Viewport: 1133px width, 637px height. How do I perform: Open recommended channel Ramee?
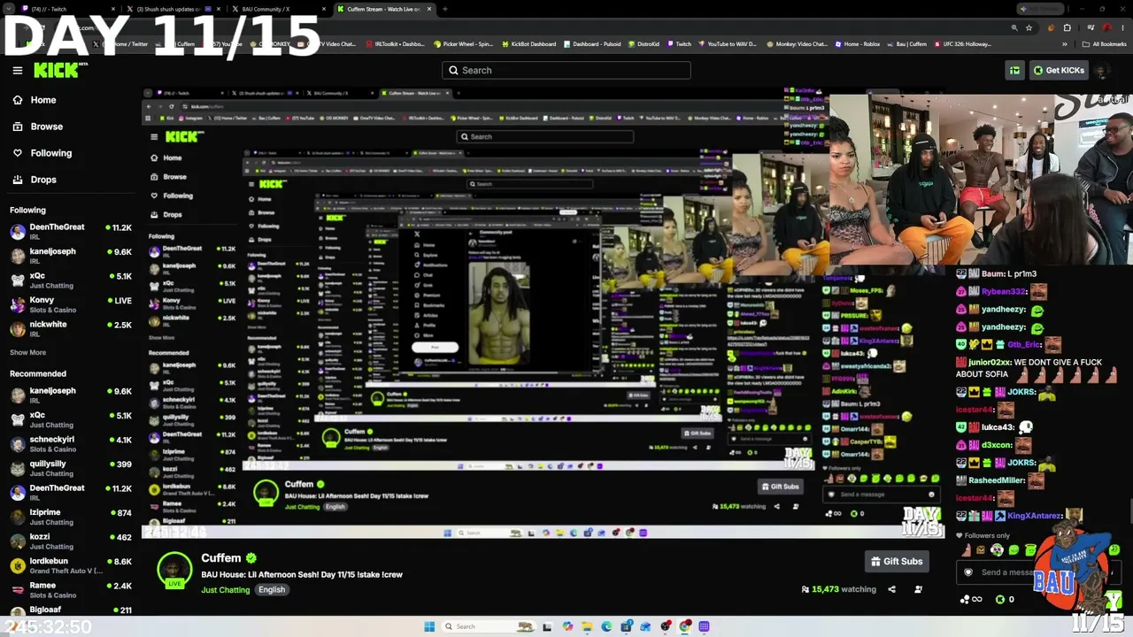click(71, 590)
